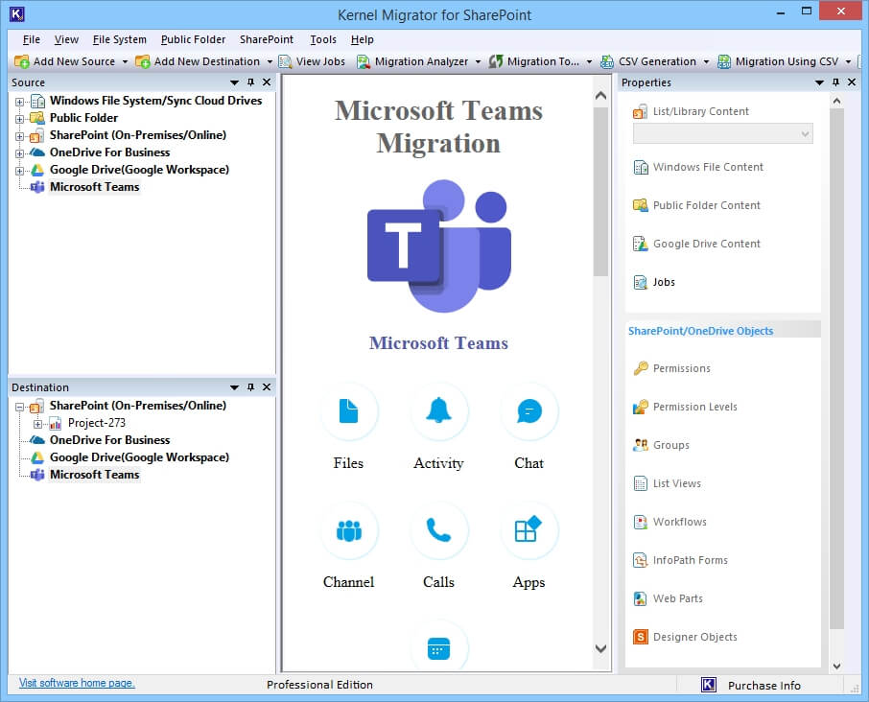Screen dimensions: 869x702
Task: Click the Jobs icon in Properties panel
Action: (x=640, y=283)
